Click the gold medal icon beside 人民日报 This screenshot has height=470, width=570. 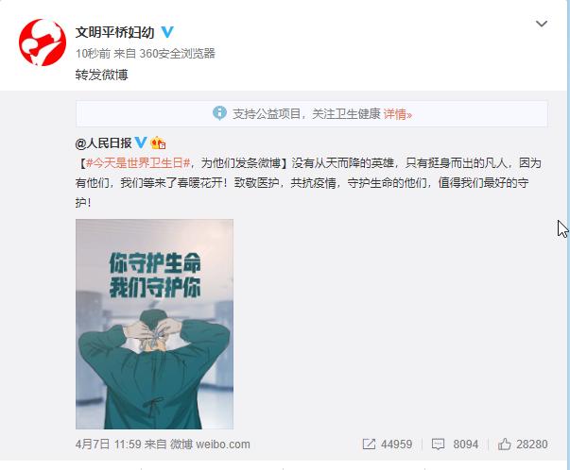158,143
